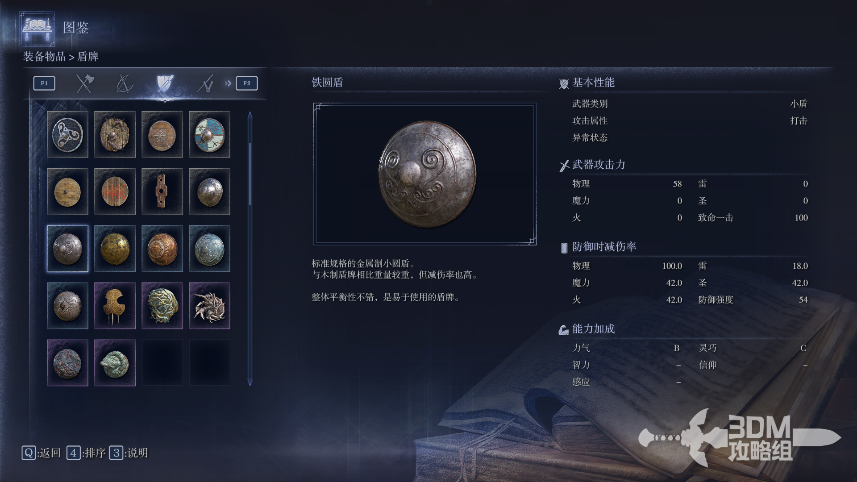857x482 pixels.
Task: Switch to the bows category tab
Action: click(125, 83)
